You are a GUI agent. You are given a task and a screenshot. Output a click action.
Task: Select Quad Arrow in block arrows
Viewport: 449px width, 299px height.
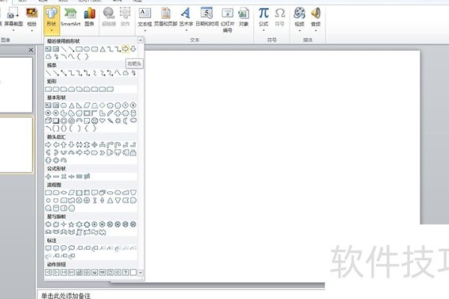[x=94, y=145]
